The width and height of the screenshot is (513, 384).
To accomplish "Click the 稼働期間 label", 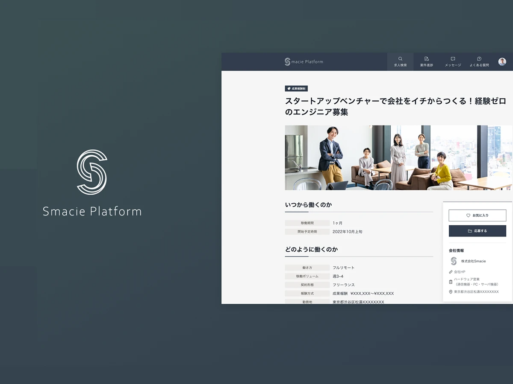I will point(307,223).
